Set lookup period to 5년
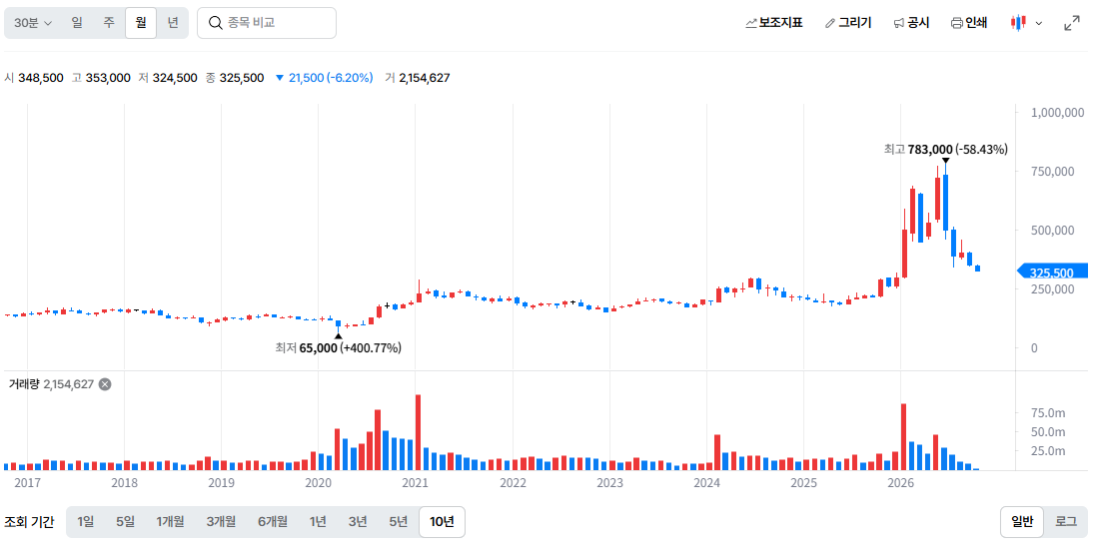 (399, 521)
